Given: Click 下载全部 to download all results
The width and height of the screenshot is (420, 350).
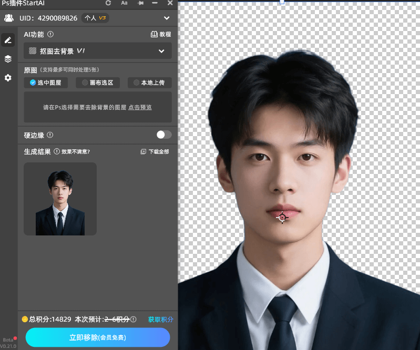Looking at the screenshot, I should pyautogui.click(x=155, y=152).
